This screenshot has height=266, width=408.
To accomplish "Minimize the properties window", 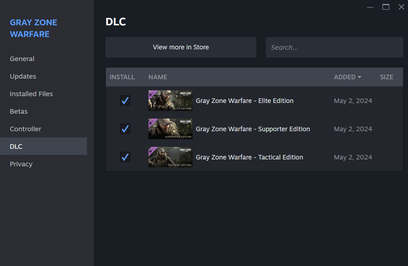I will 370,7.
